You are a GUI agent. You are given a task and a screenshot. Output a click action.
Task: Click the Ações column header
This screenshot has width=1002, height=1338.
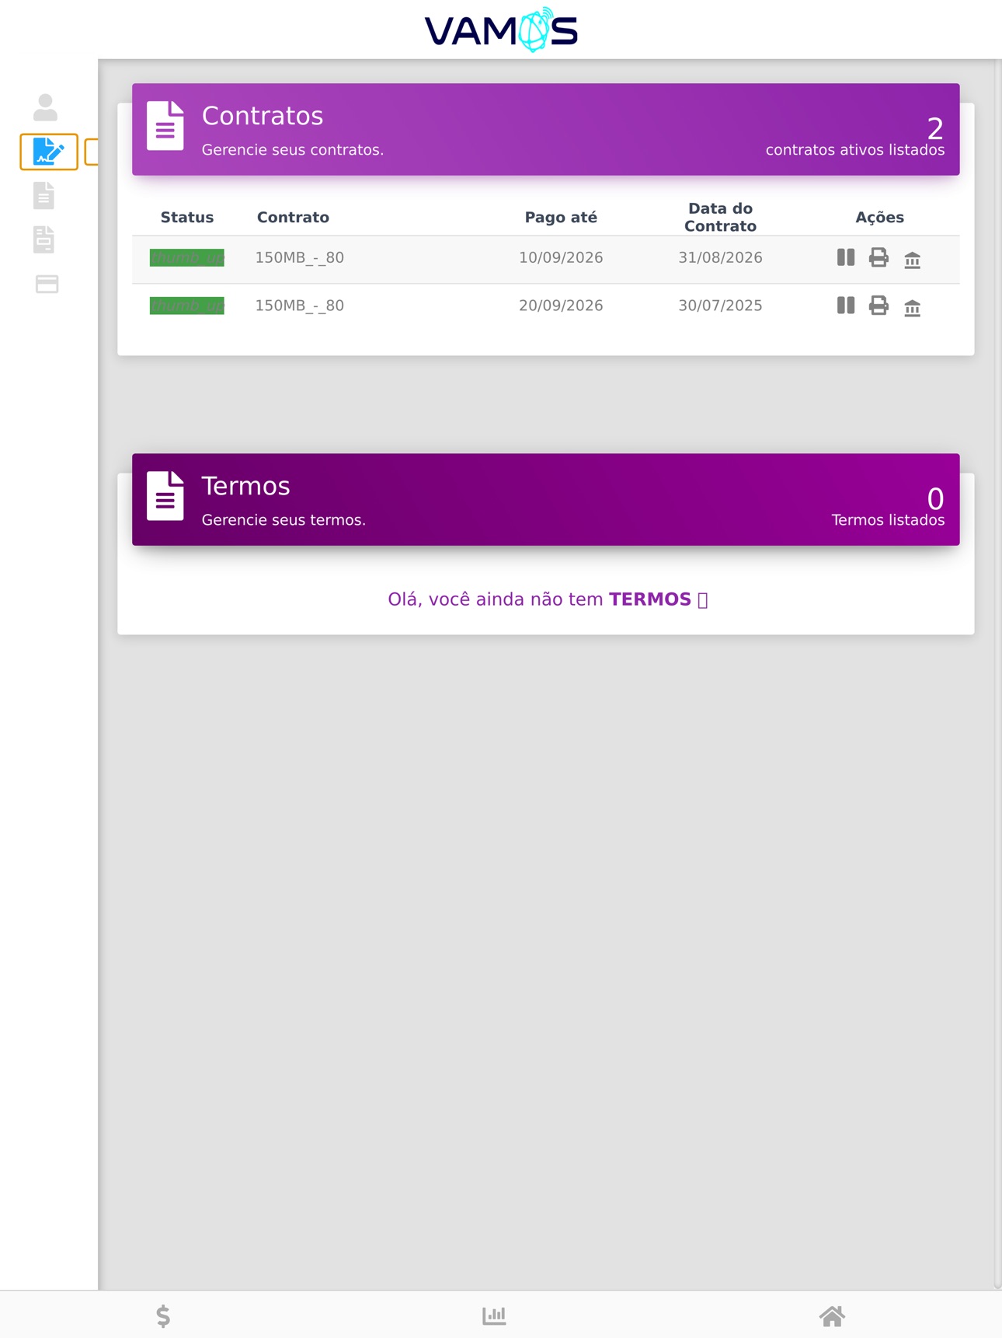click(879, 218)
